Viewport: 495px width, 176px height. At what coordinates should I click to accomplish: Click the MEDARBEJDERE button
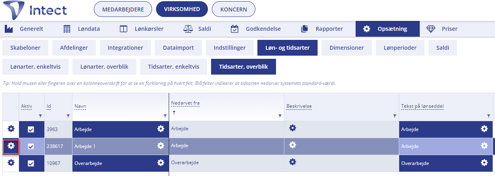[123, 9]
